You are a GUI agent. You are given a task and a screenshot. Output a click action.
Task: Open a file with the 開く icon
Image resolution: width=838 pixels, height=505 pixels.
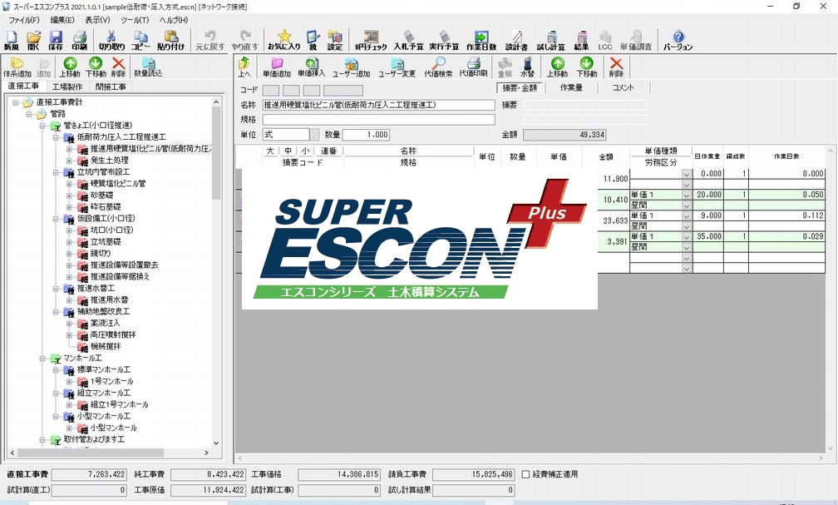tap(33, 41)
